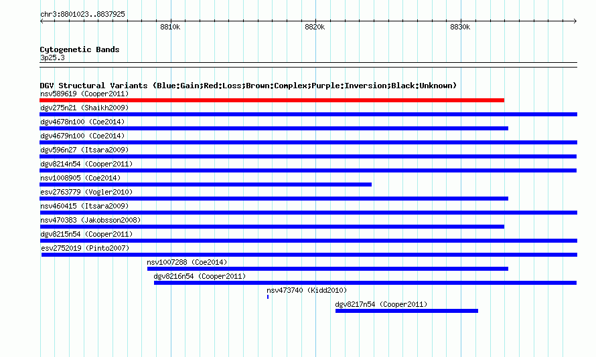
Task: Click the dgv4678n100 blue variant bar
Action: pyautogui.click(x=274, y=128)
